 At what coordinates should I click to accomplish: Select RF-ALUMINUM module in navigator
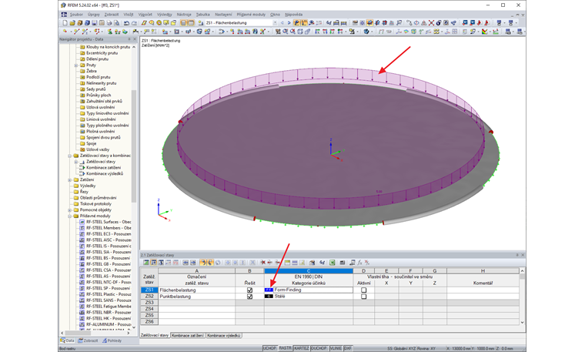pyautogui.click(x=109, y=324)
